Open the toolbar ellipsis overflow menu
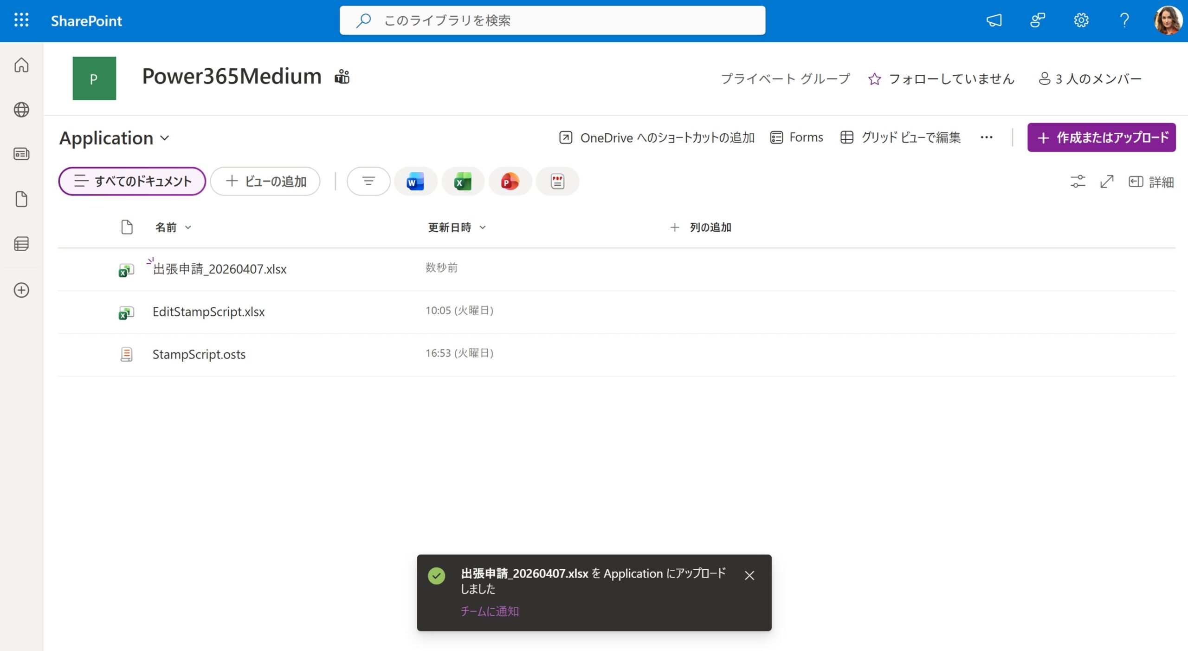Viewport: 1188px width, 651px height. pos(986,137)
